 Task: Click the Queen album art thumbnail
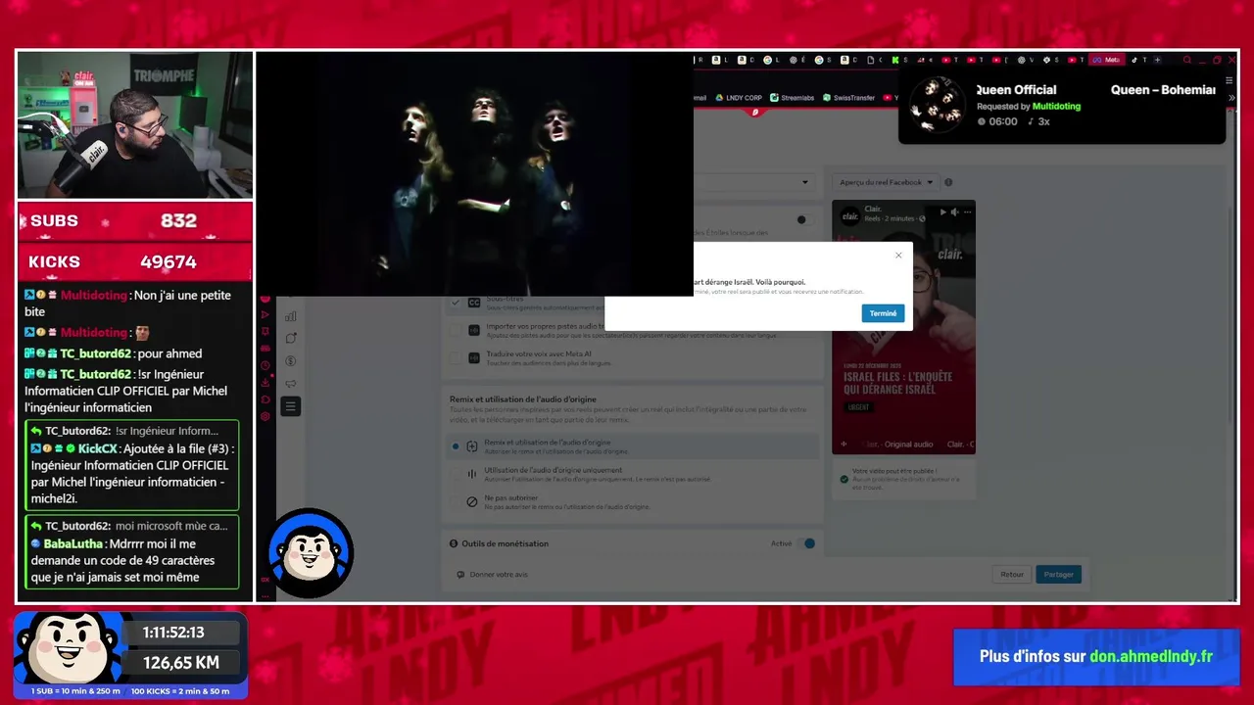point(937,104)
